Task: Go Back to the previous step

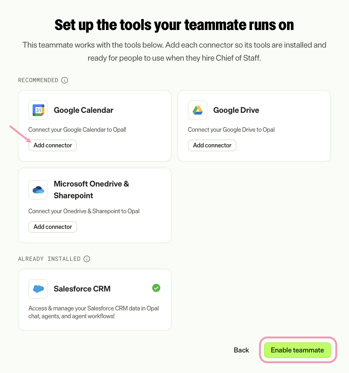Action: tap(241, 350)
